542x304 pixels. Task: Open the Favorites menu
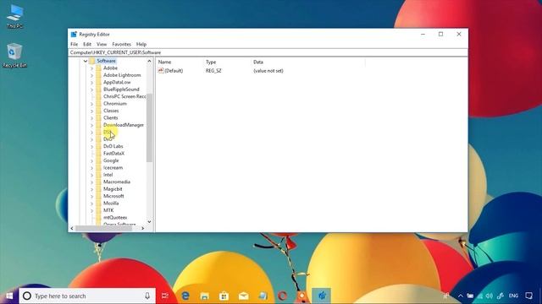click(121, 44)
